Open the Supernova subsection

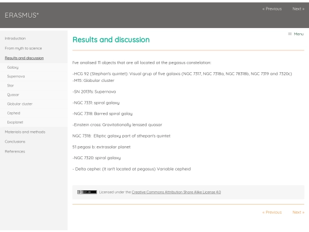16,76
